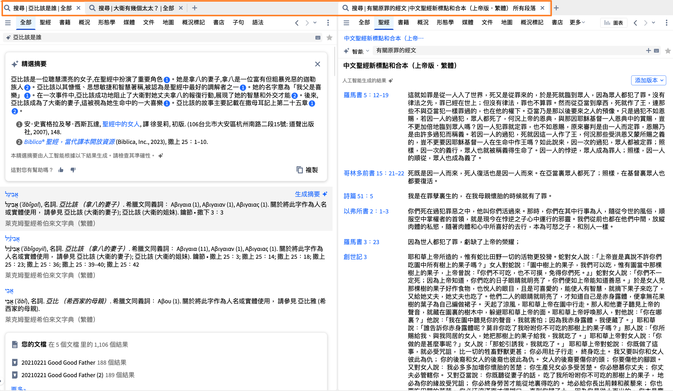Select 媒體 tab in left panel

click(129, 22)
